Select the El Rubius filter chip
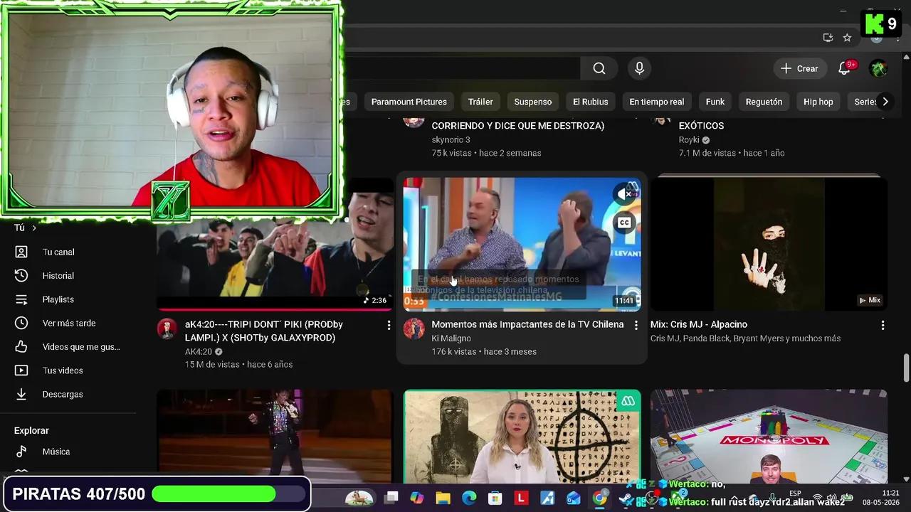This screenshot has width=911, height=512. tap(591, 102)
